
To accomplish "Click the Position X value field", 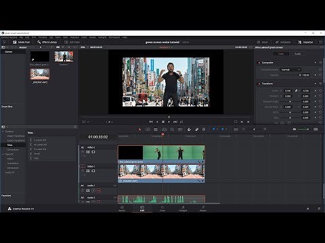I will pos(288,96).
